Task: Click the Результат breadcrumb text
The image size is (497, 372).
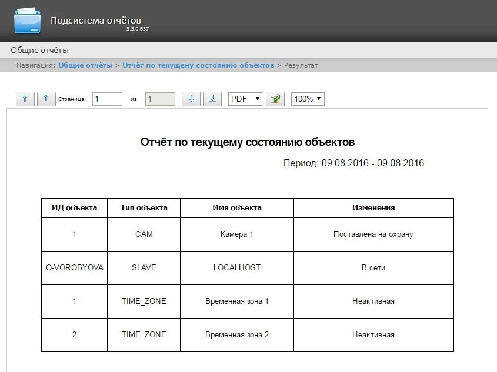Action: pos(301,65)
